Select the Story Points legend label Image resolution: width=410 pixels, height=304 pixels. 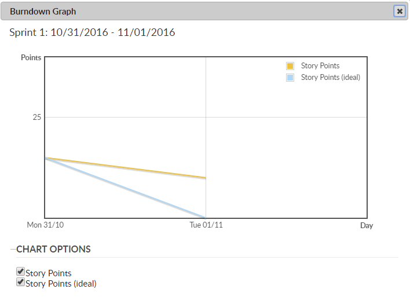coord(320,66)
